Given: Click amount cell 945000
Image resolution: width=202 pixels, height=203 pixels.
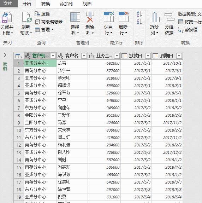Looking at the screenshot, I should (x=104, y=108).
